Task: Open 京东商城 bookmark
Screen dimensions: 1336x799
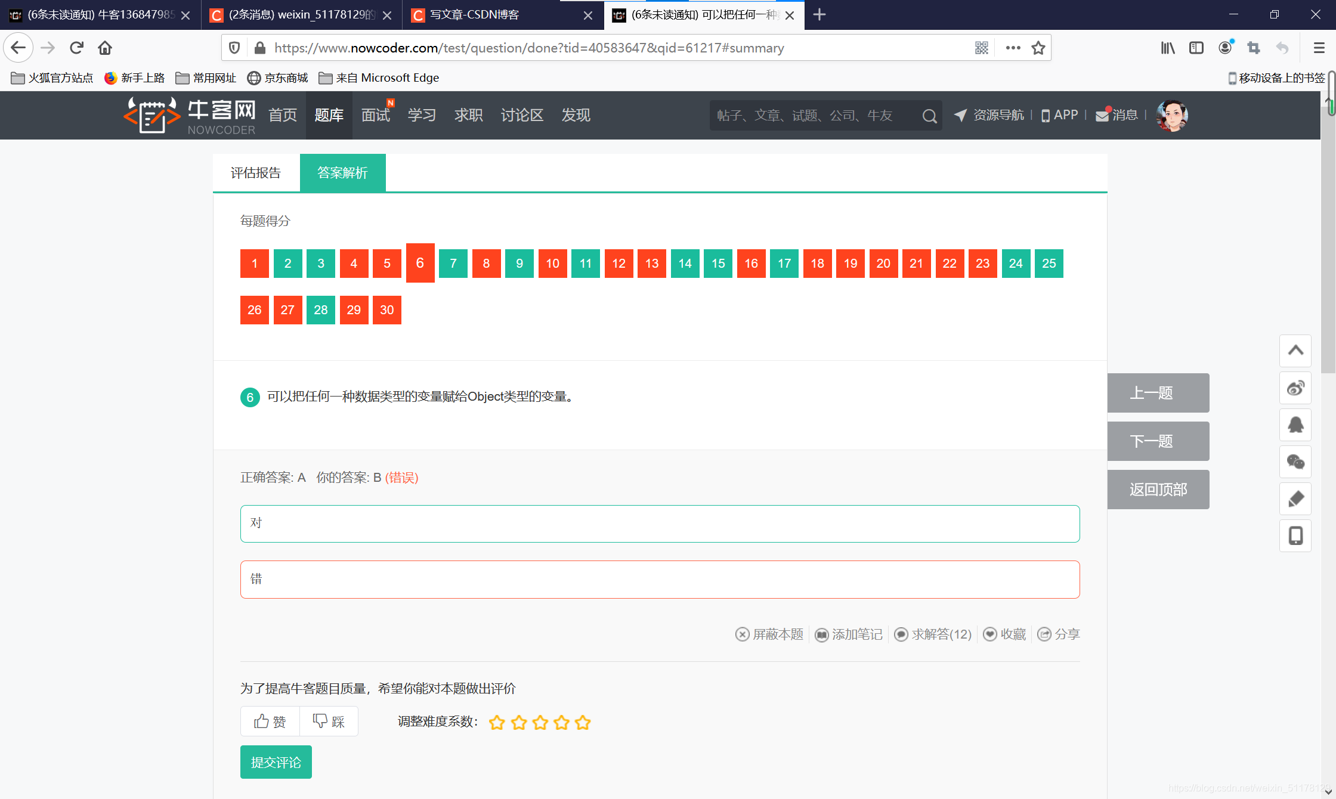Action: (278, 78)
